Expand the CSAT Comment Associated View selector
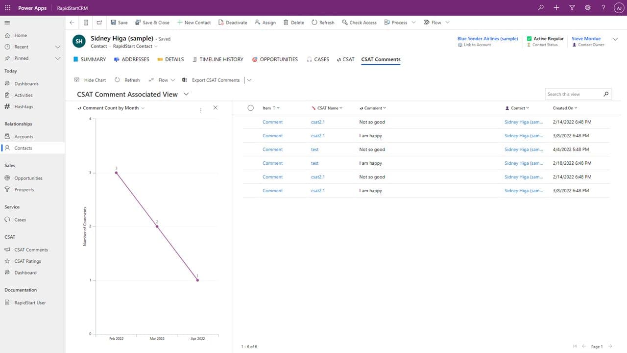This screenshot has width=627, height=353. [186, 94]
